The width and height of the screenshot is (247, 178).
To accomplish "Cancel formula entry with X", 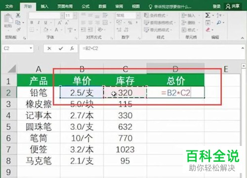I will [x=49, y=48].
